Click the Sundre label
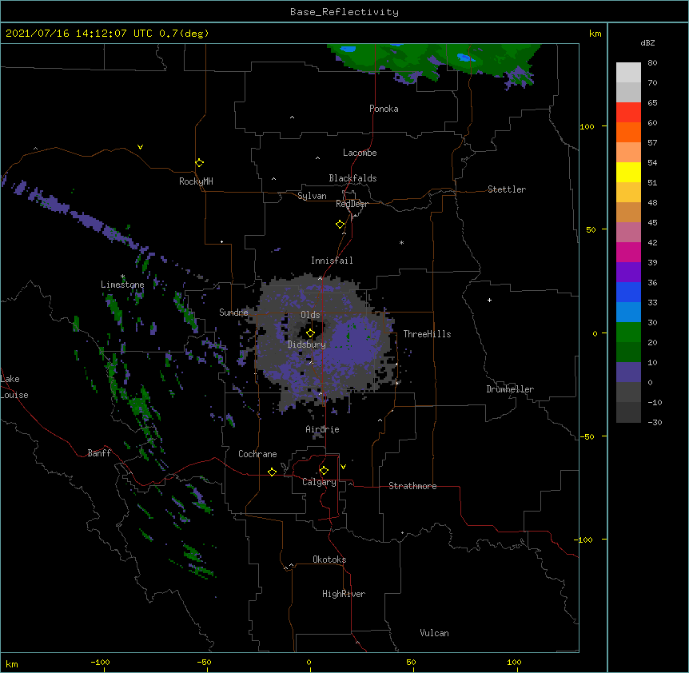The height and width of the screenshot is (673, 689). pyautogui.click(x=233, y=313)
